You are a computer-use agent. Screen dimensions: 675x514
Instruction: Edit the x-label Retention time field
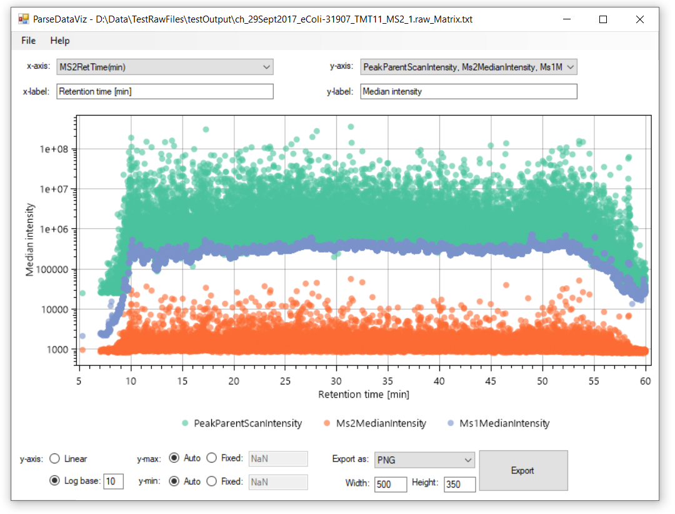[165, 91]
